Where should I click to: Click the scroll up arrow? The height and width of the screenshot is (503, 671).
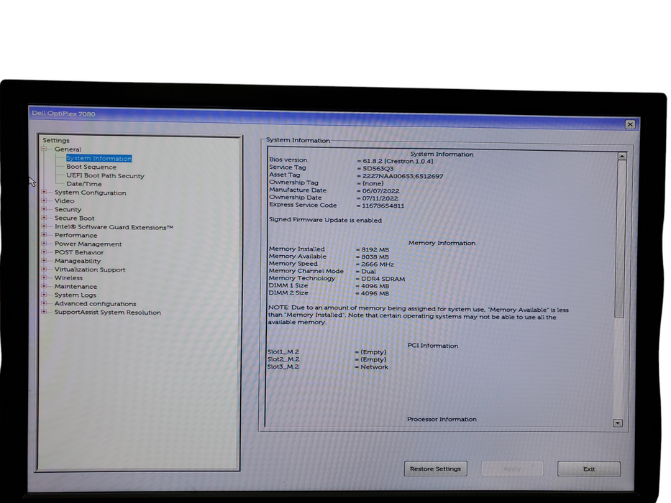pos(622,156)
